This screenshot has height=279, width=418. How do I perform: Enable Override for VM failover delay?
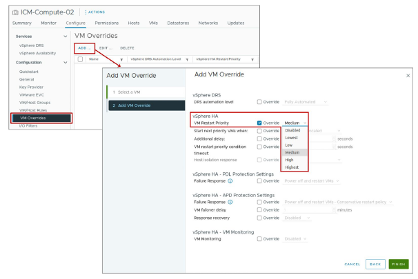259,210
